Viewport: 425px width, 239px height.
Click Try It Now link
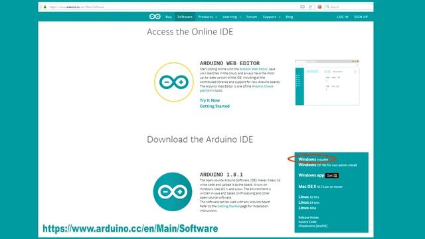click(210, 100)
